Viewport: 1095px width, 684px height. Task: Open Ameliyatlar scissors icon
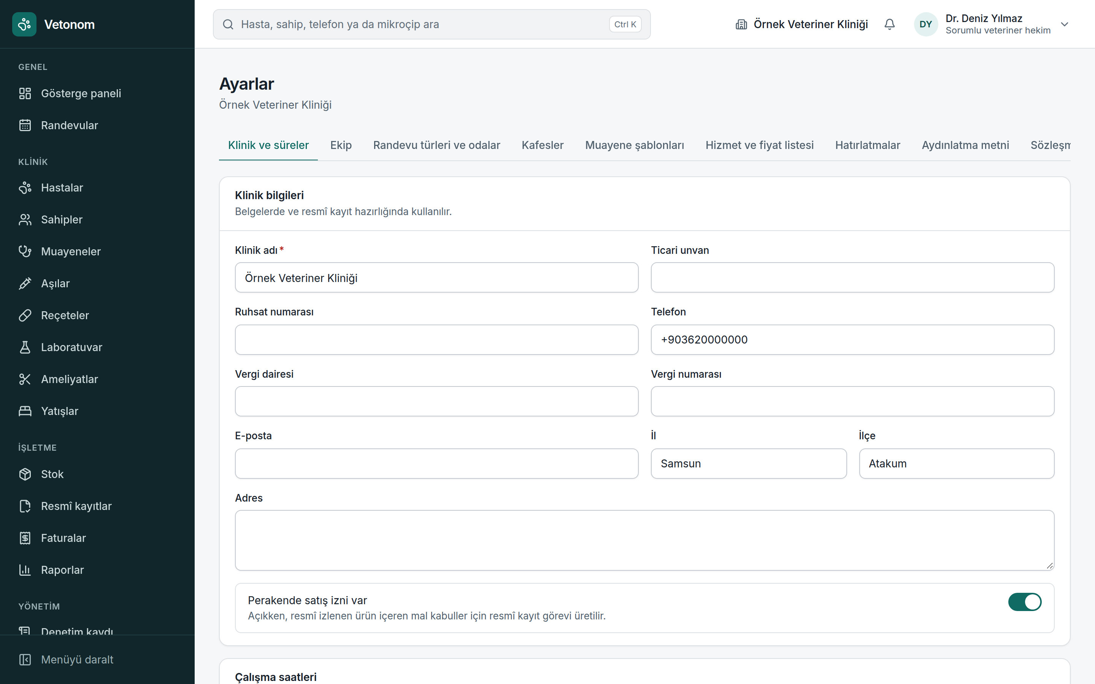tap(25, 379)
